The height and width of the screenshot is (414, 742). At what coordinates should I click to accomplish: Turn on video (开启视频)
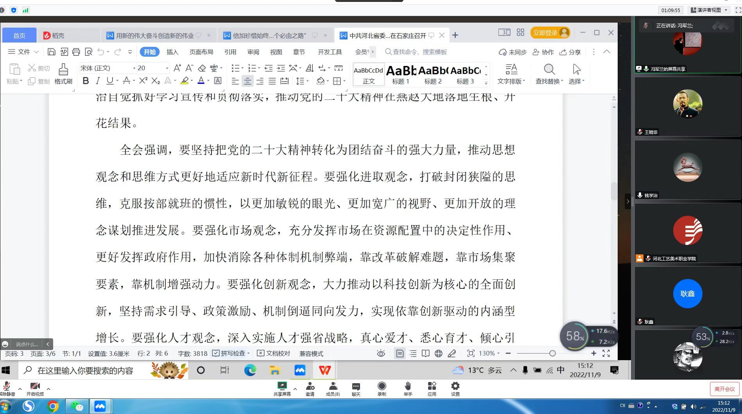tap(35, 389)
